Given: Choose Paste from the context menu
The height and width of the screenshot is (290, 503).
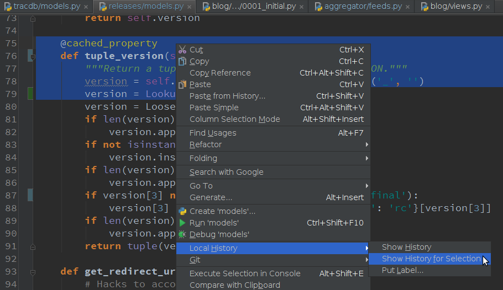Looking at the screenshot, I should [x=273, y=84].
